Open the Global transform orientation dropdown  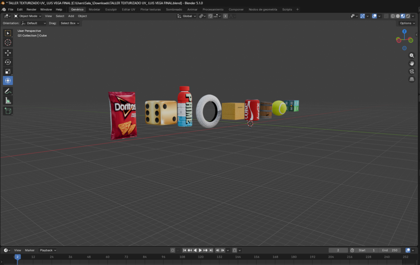point(187,16)
